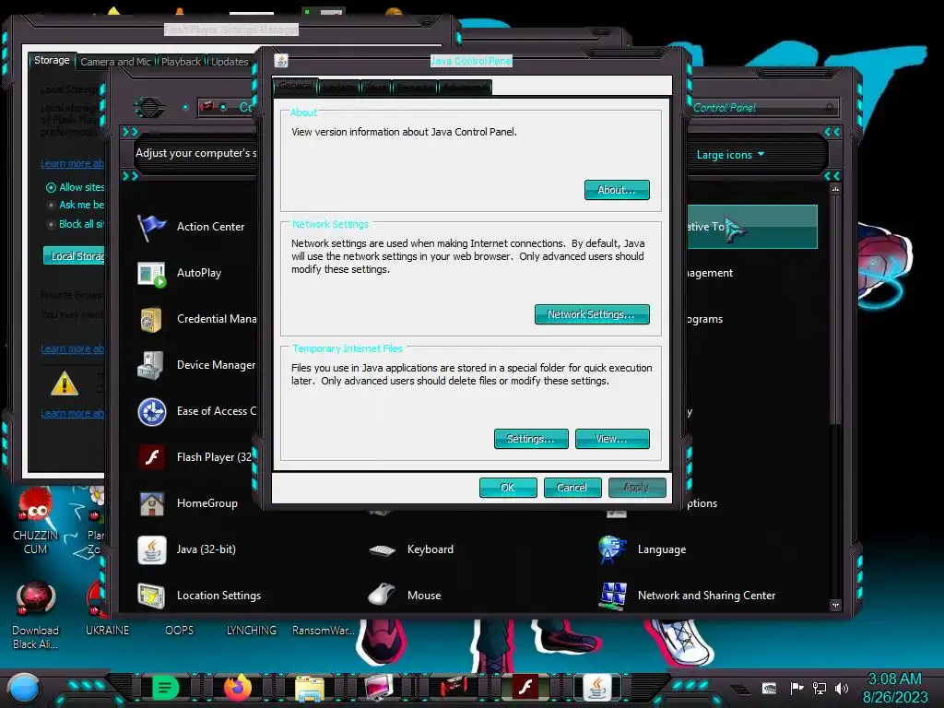The height and width of the screenshot is (708, 944).
Task: Click the Control Panel vertical scrollbar track
Action: pos(835,397)
